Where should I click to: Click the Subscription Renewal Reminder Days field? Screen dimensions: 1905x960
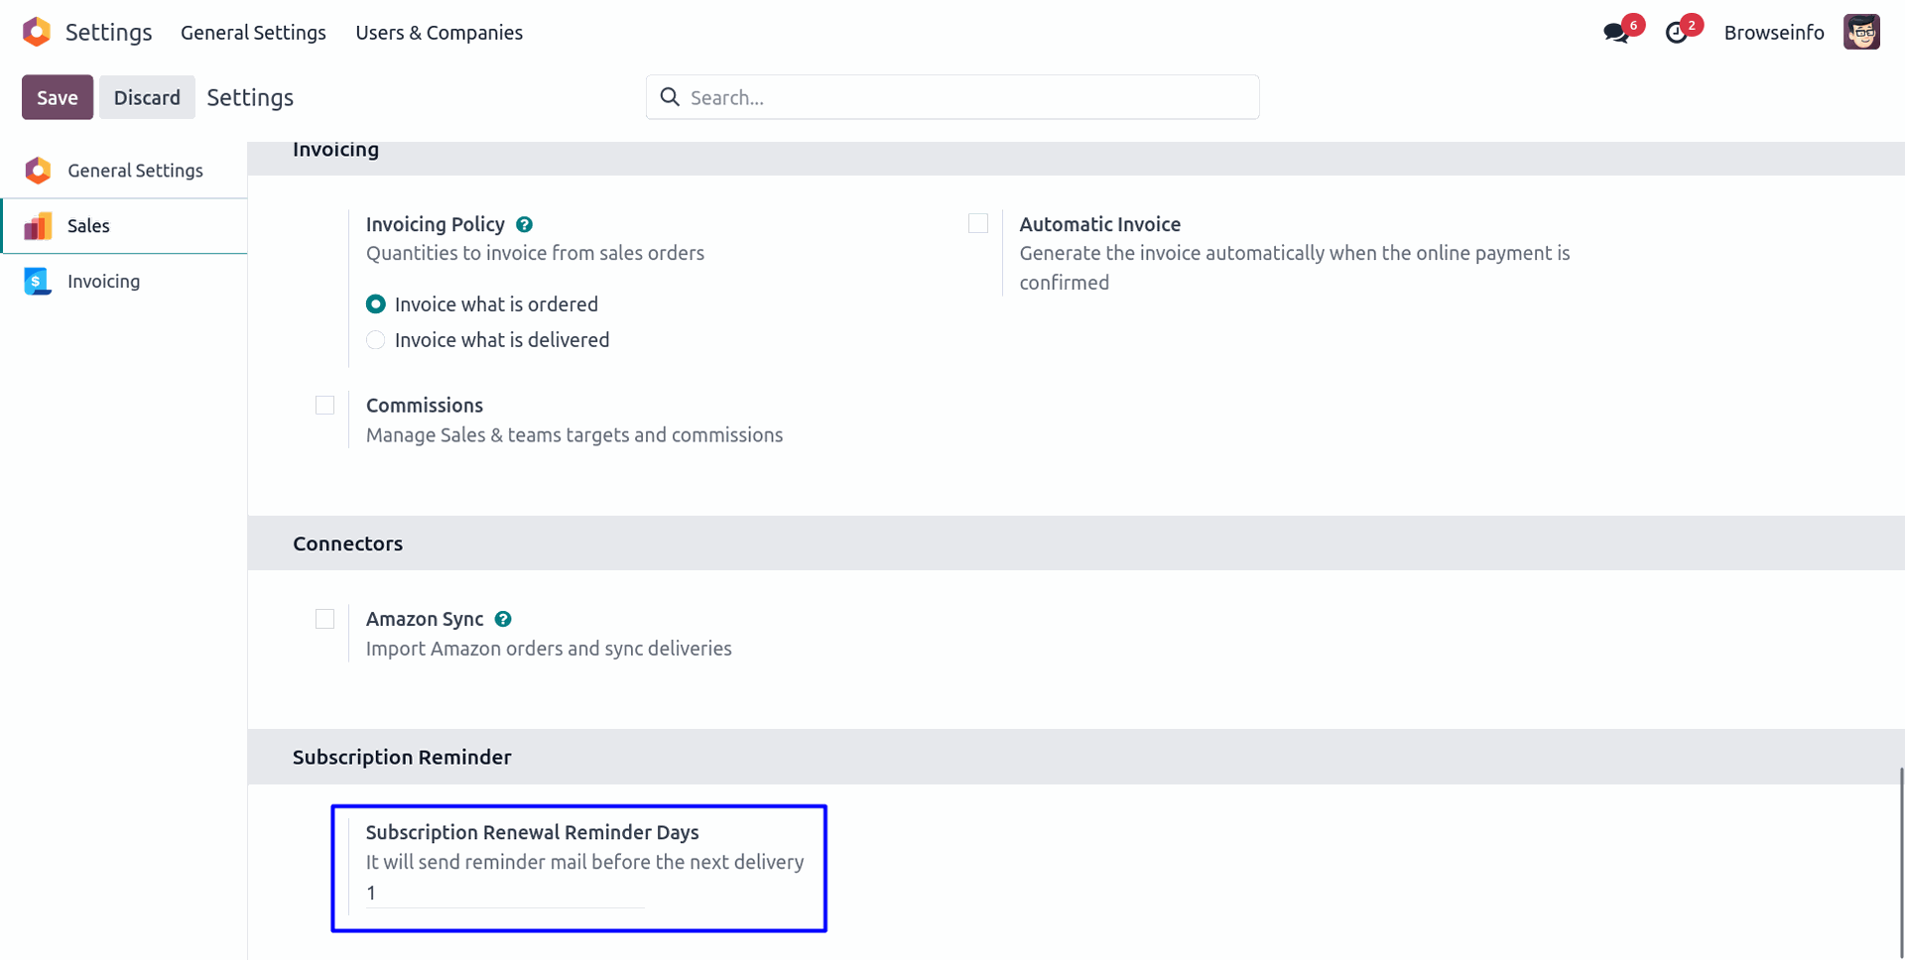click(x=505, y=894)
